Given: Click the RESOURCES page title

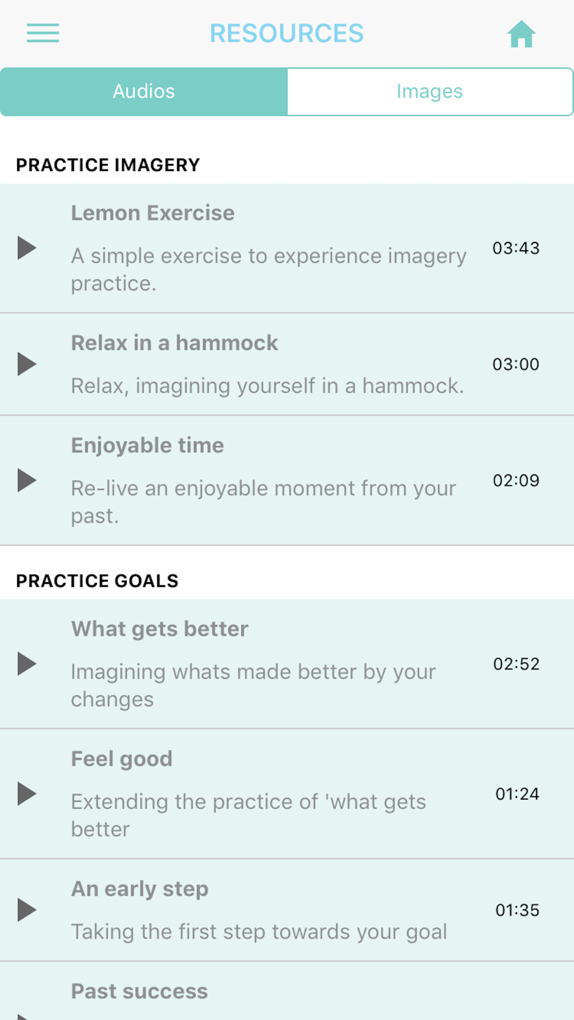Looking at the screenshot, I should coord(287,33).
